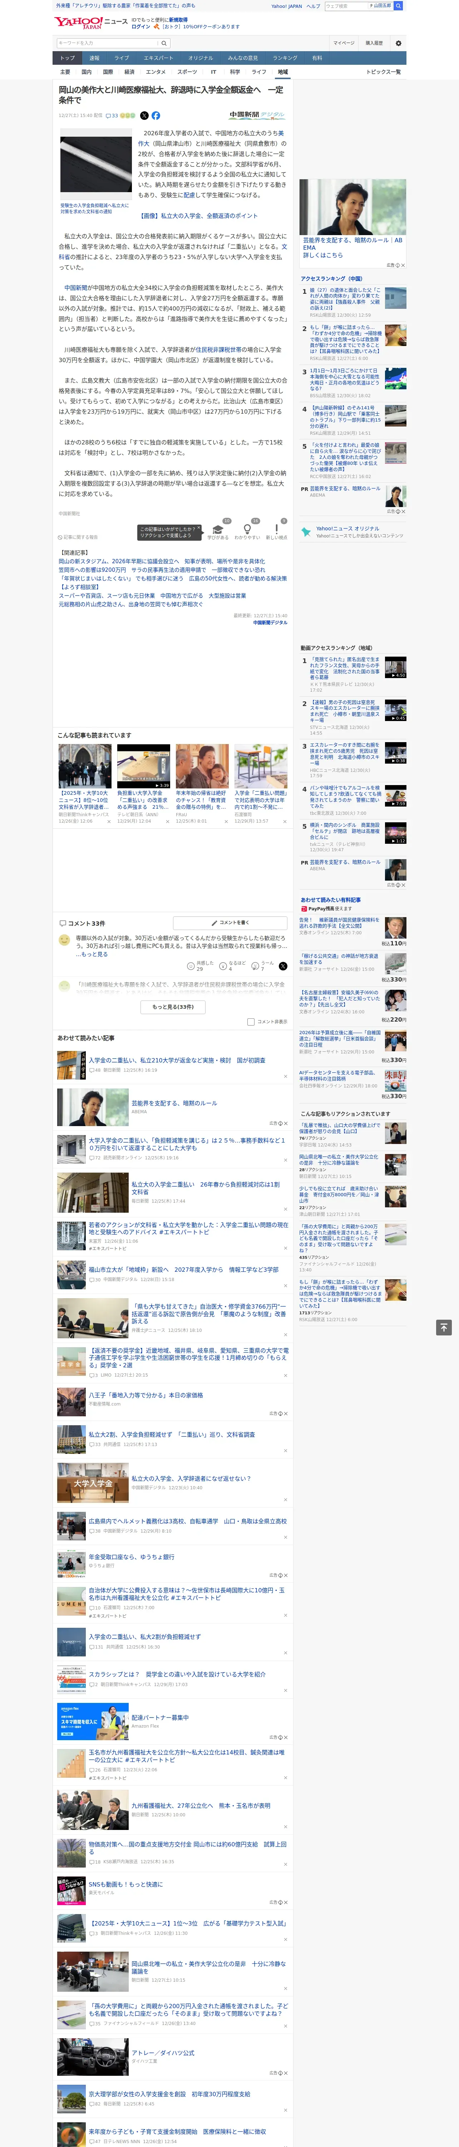Click the keyword search magnifier icon
This screenshot has height=2147, width=459.
(164, 43)
